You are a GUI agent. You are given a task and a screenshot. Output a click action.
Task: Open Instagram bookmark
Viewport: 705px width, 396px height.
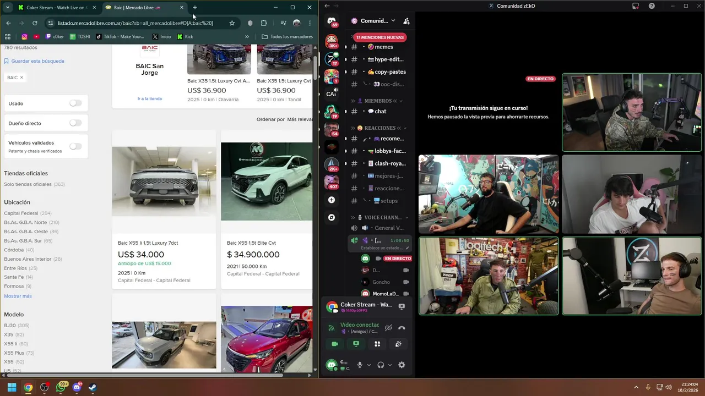[x=24, y=37]
